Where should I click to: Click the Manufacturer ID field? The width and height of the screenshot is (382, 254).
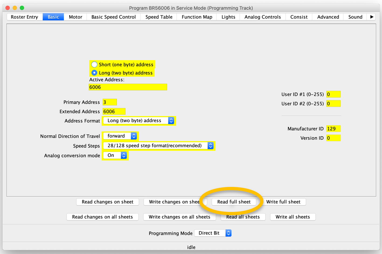[333, 129]
